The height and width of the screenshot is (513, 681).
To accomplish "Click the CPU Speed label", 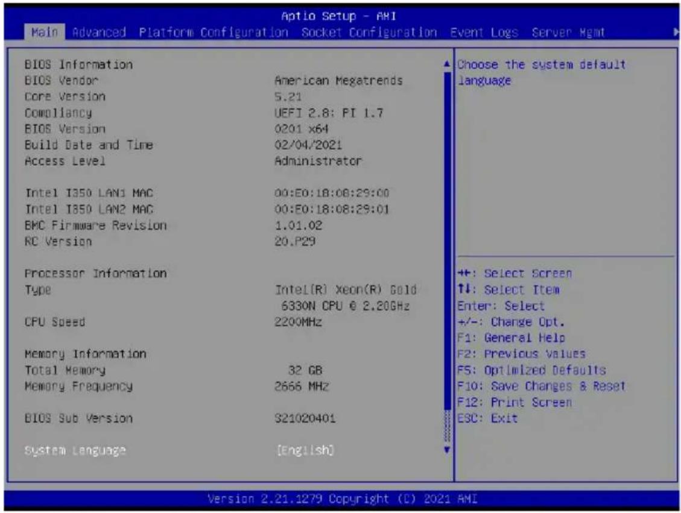I will (x=55, y=322).
